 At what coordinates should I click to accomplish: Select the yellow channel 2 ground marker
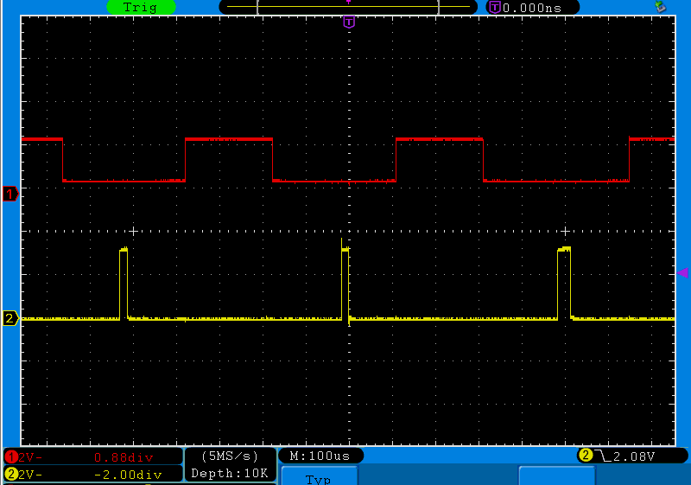10,319
